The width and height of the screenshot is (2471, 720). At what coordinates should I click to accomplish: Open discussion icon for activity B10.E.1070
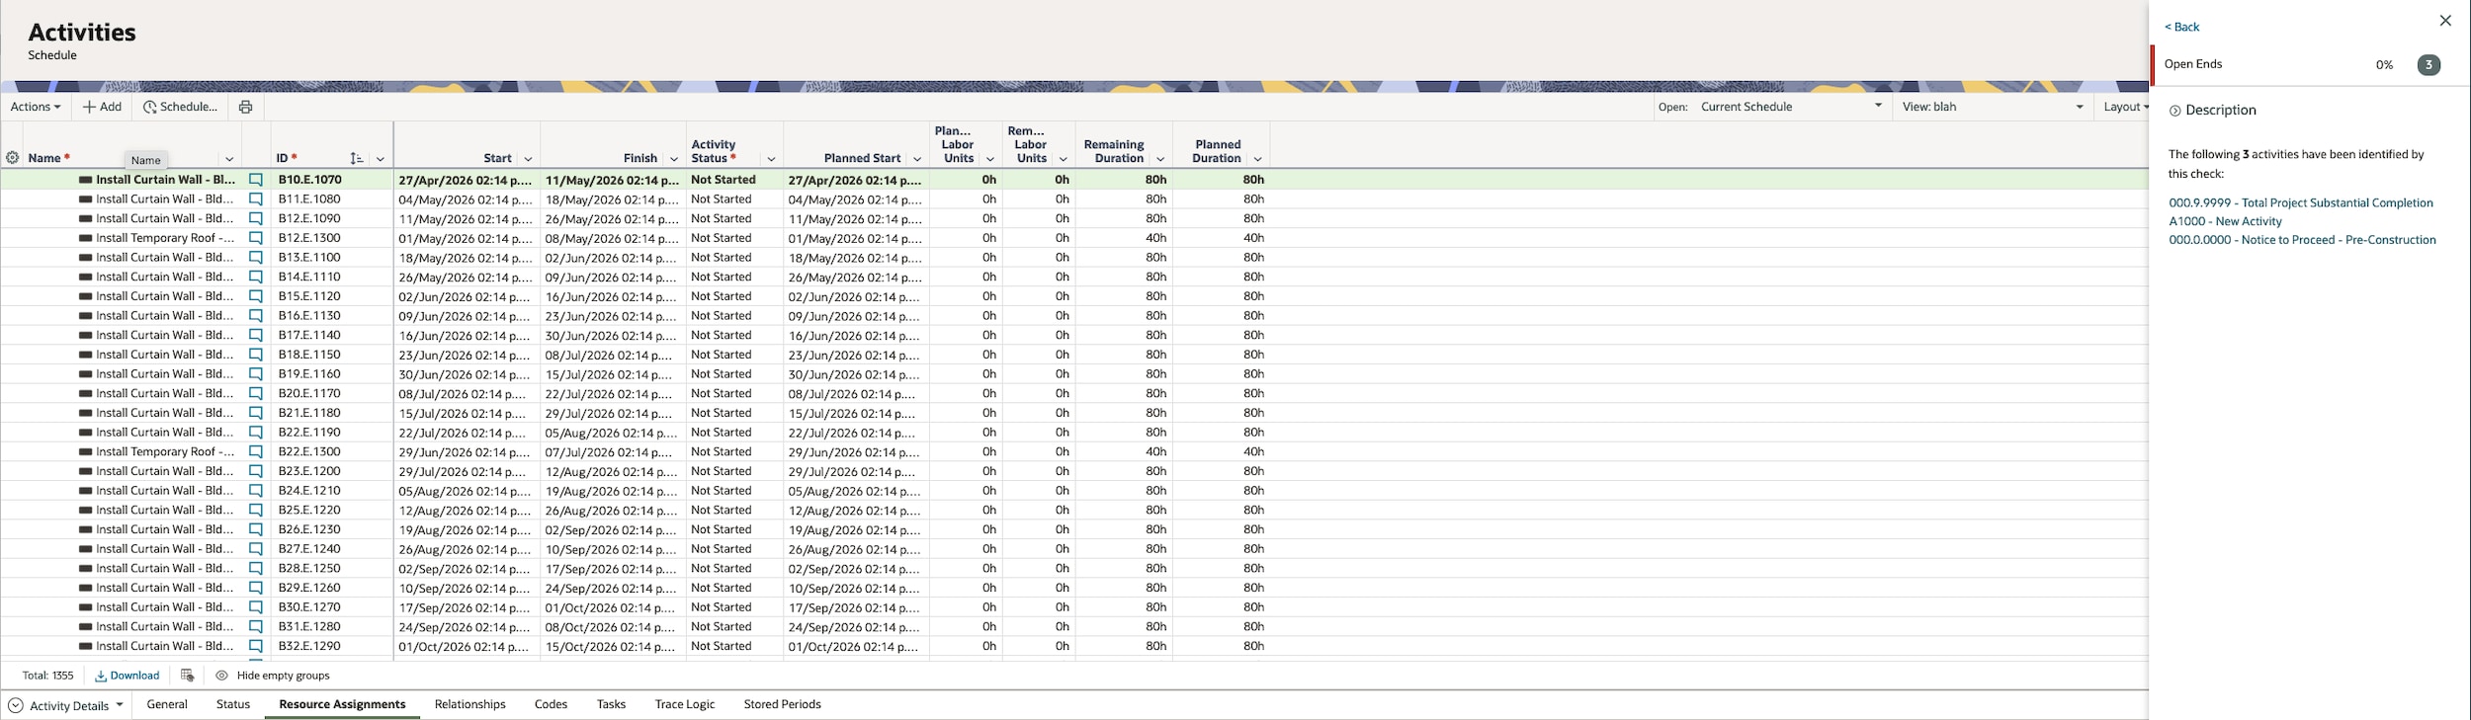pos(256,180)
